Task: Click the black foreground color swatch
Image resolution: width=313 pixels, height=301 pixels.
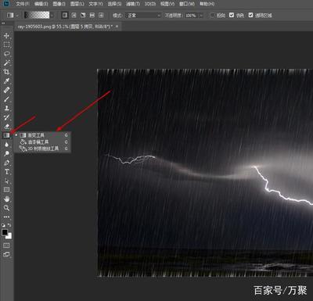Action: tap(5, 232)
